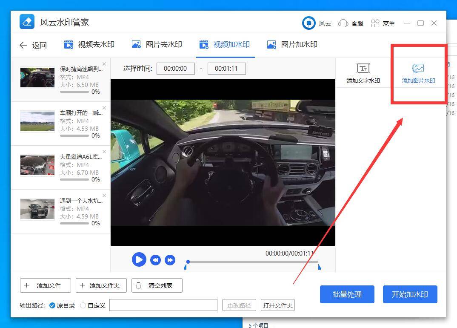Click the 批量处理 batch process button
Image resolution: width=457 pixels, height=328 pixels.
click(347, 294)
